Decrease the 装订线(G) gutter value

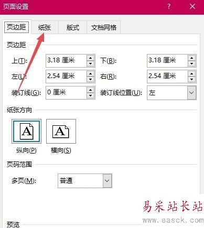91,95
